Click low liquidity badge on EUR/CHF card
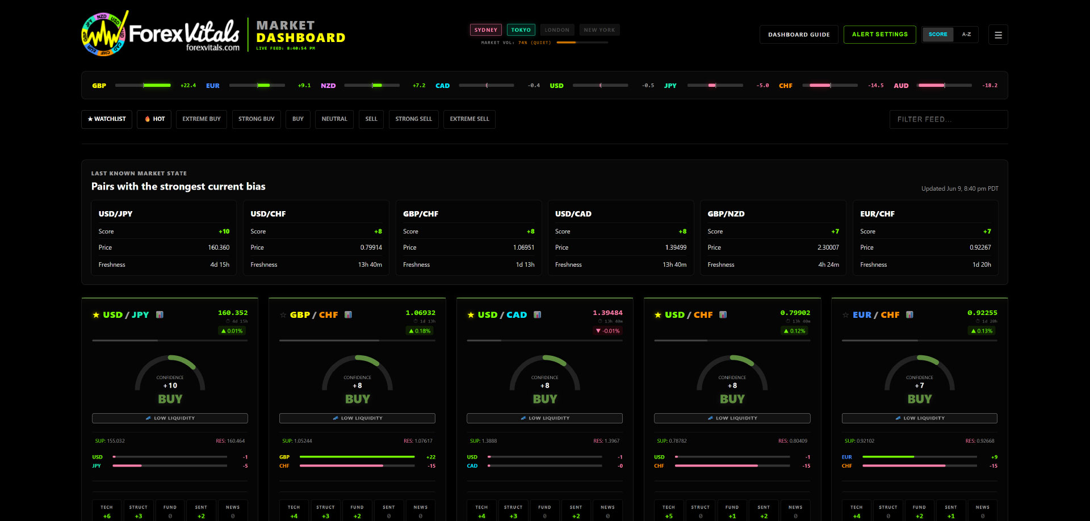This screenshot has width=1090, height=521. pos(919,418)
